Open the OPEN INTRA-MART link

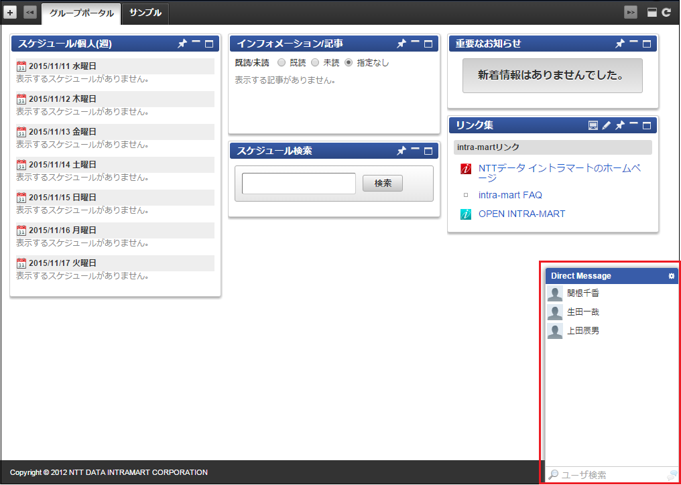pos(522,214)
